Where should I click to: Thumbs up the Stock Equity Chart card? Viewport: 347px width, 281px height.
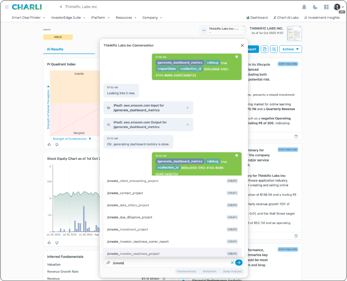coord(49,243)
